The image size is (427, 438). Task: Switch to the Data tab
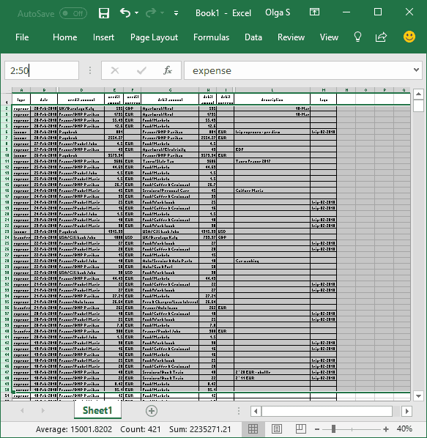[x=253, y=37]
